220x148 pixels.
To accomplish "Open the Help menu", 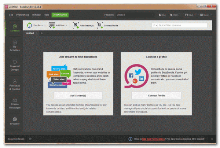I will coord(46,15).
